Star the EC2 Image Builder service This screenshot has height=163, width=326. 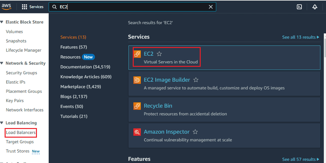coord(196,80)
